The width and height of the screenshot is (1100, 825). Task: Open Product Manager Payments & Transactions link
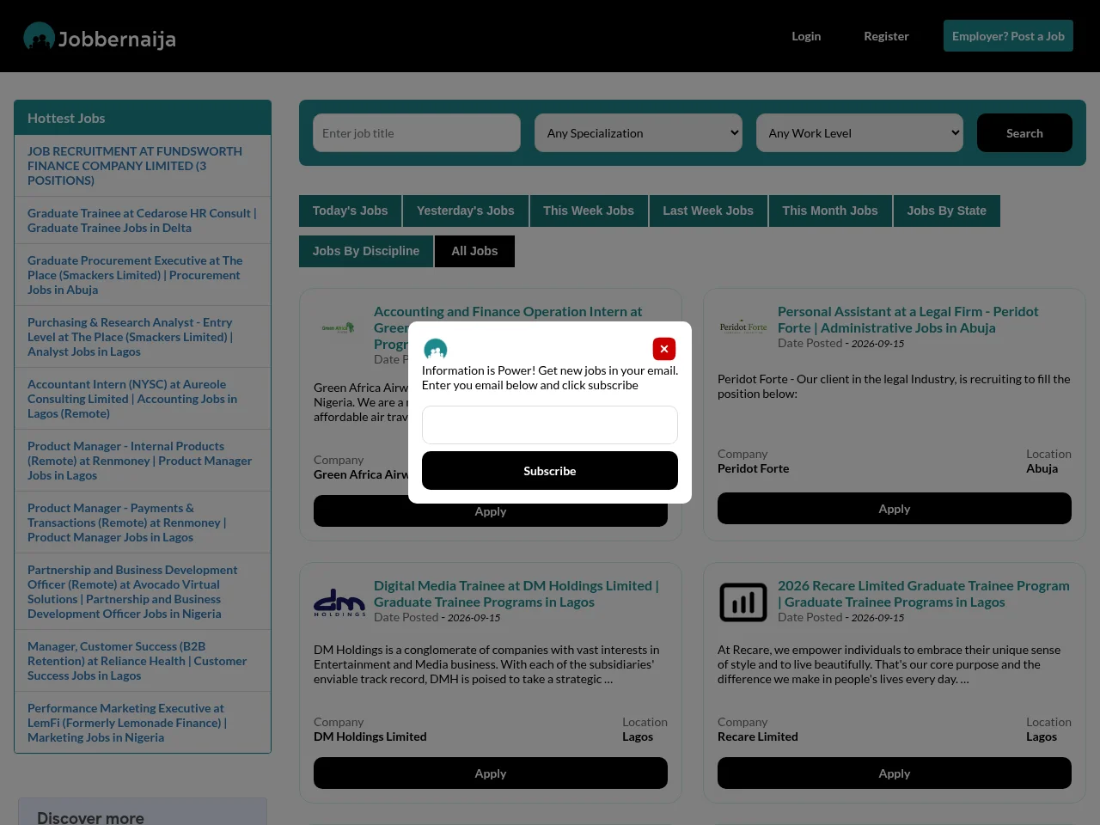(x=127, y=522)
